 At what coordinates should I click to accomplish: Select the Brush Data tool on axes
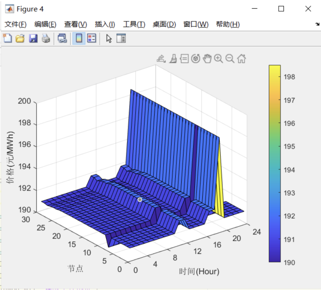[173, 59]
